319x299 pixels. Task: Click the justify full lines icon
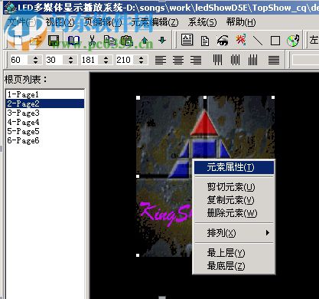point(274,61)
